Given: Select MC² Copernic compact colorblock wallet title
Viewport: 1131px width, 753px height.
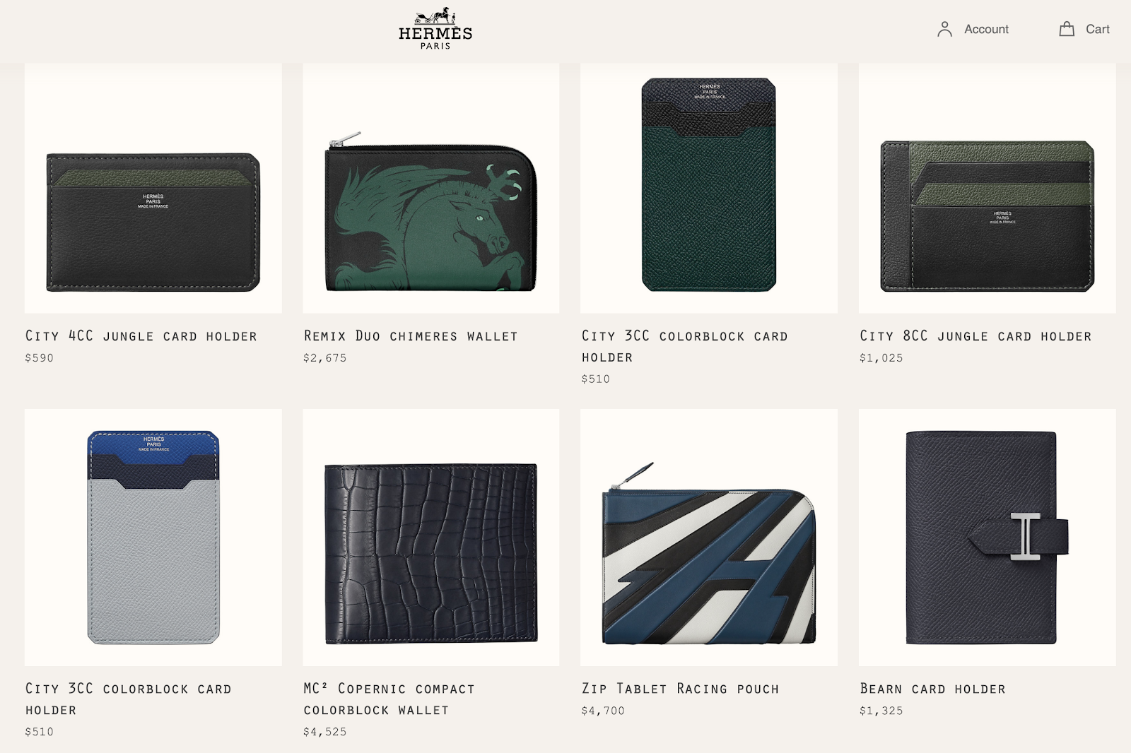Looking at the screenshot, I should 389,699.
